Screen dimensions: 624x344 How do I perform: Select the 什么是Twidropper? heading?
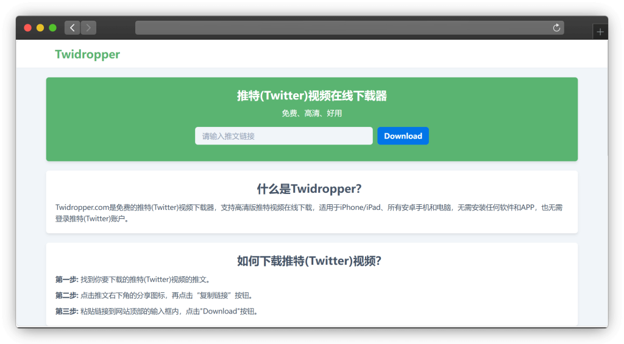click(x=311, y=189)
